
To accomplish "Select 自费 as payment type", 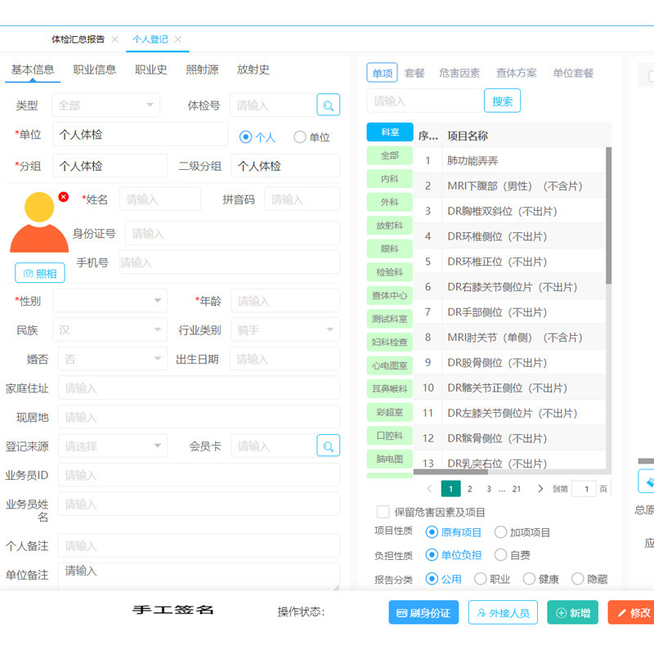I will tap(501, 555).
